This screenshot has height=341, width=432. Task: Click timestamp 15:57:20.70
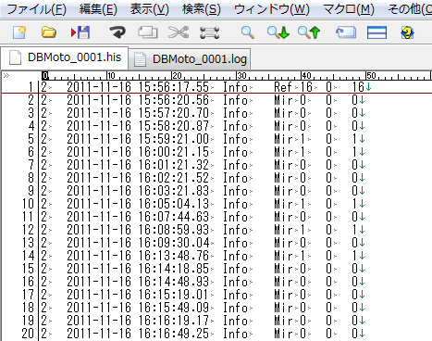tap(174, 113)
